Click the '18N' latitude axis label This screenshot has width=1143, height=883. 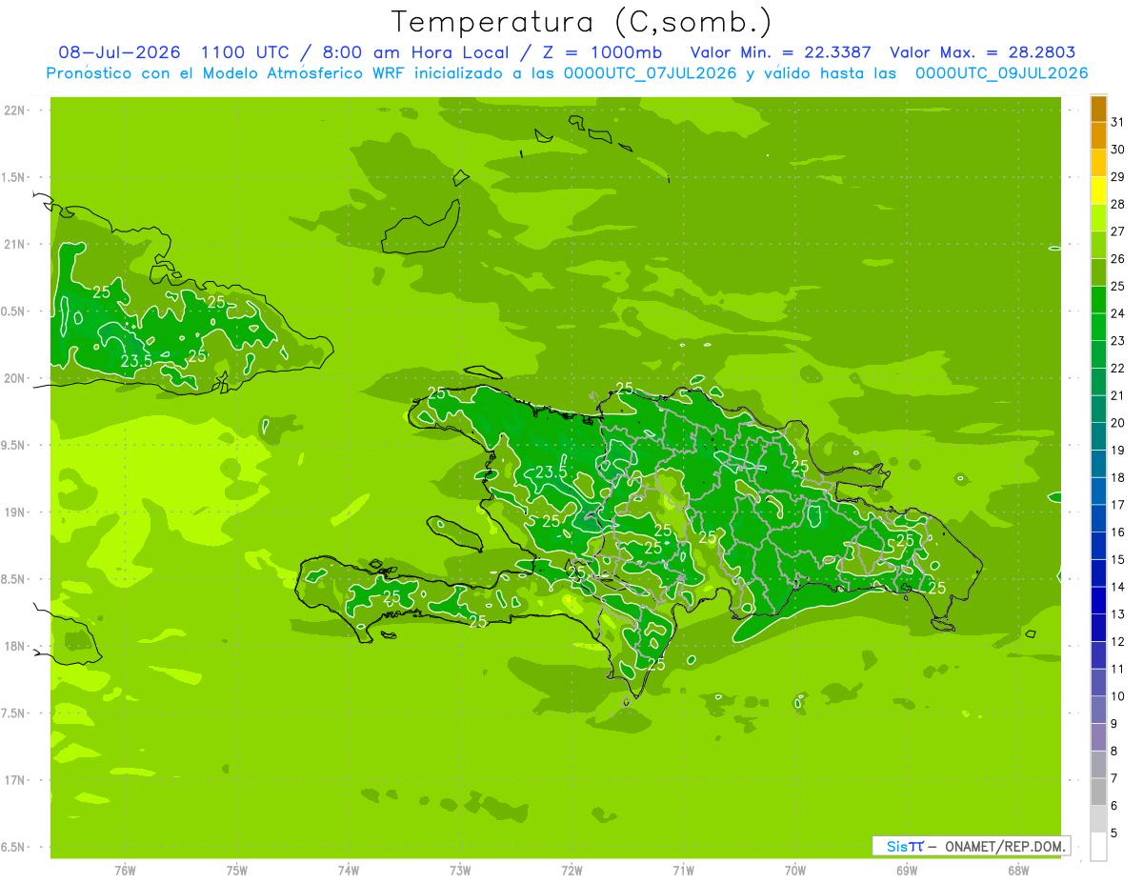14,646
